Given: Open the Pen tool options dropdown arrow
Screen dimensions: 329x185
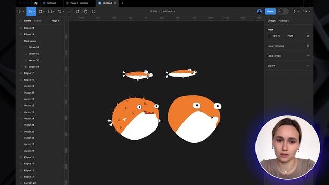Looking at the screenshot, I should coord(63,11).
